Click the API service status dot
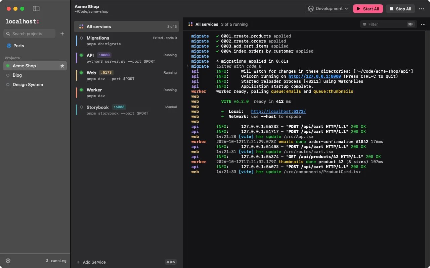 [x=81, y=55]
